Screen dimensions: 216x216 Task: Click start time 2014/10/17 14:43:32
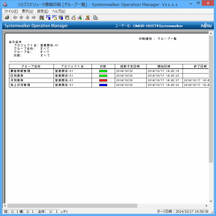coord(164,85)
